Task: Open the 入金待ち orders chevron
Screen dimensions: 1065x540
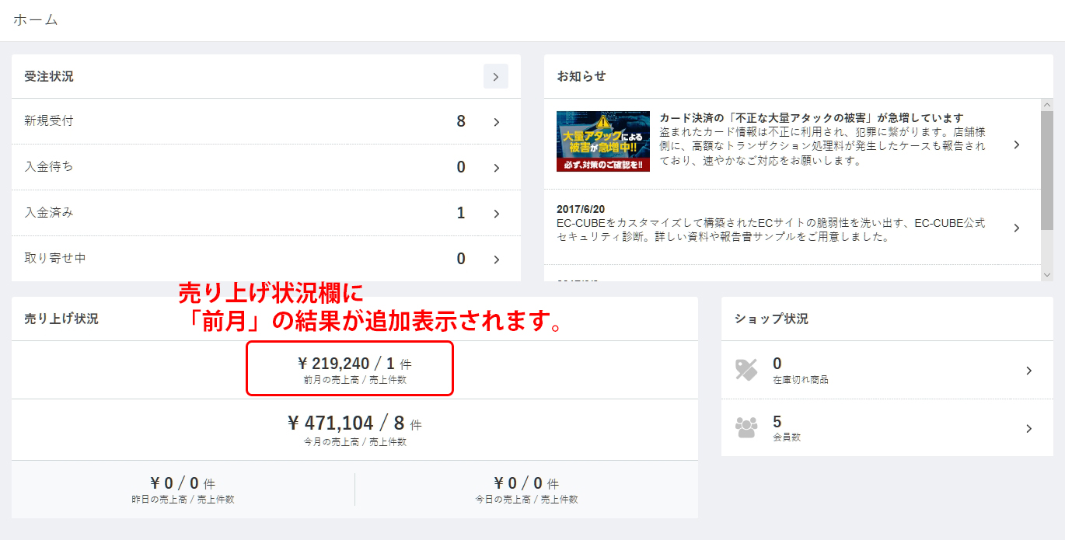Action: (496, 168)
